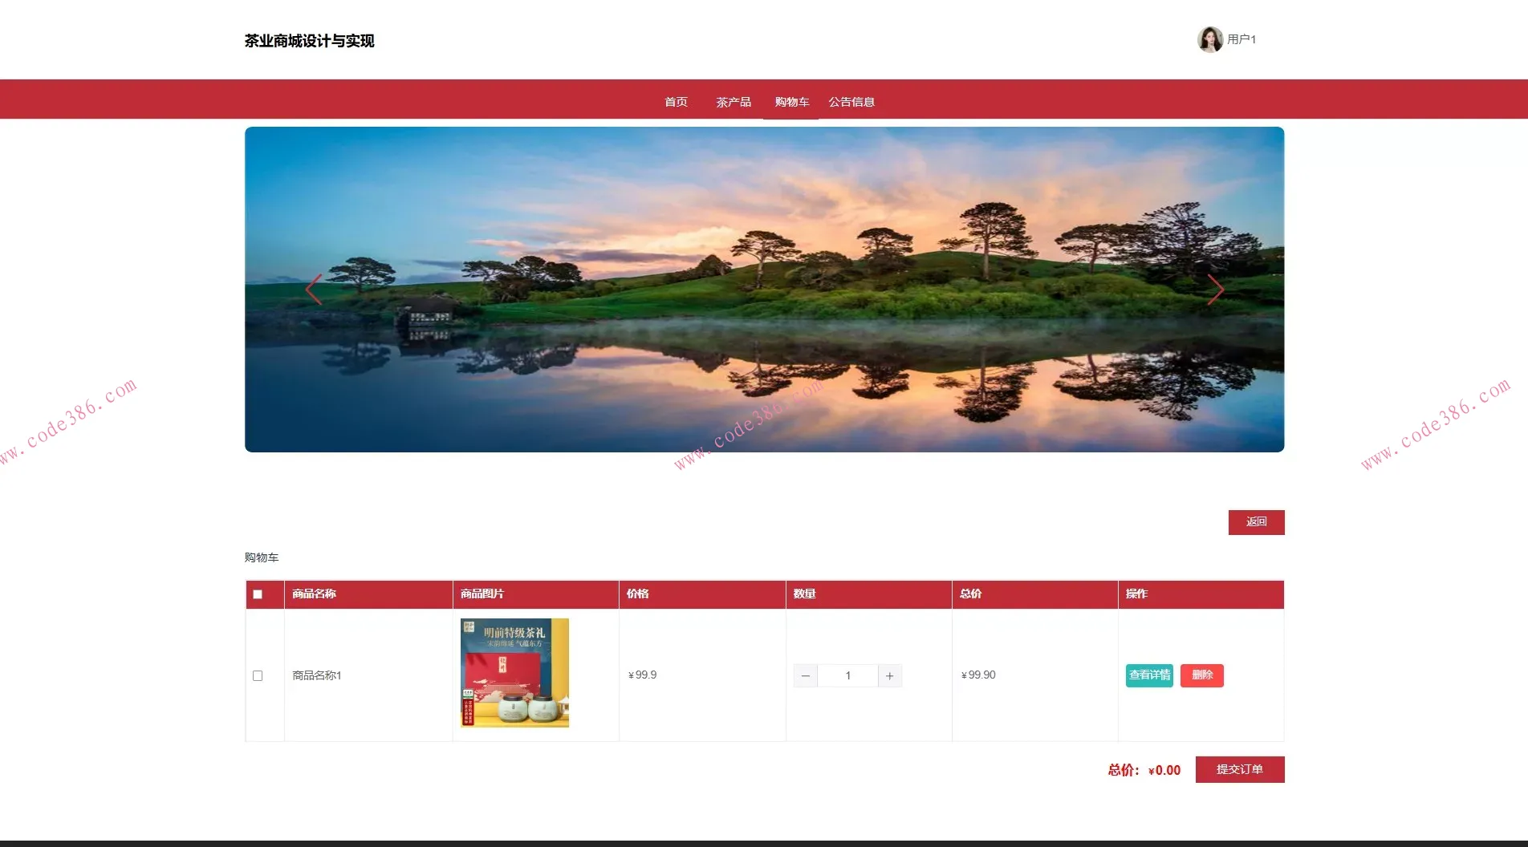Click 查看详情 for 商品名称1
1528x847 pixels.
coord(1149,675)
